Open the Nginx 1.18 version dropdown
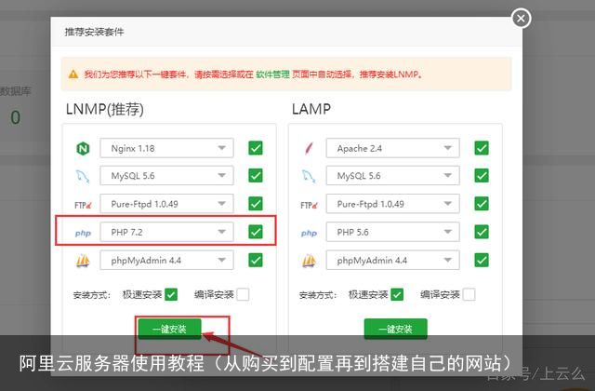The image size is (595, 391). [x=166, y=148]
